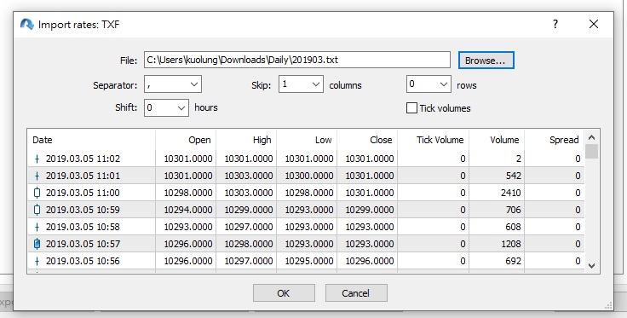Select the row dated 2019.03.05 11:00
This screenshot has height=318, width=627.
tap(306, 193)
